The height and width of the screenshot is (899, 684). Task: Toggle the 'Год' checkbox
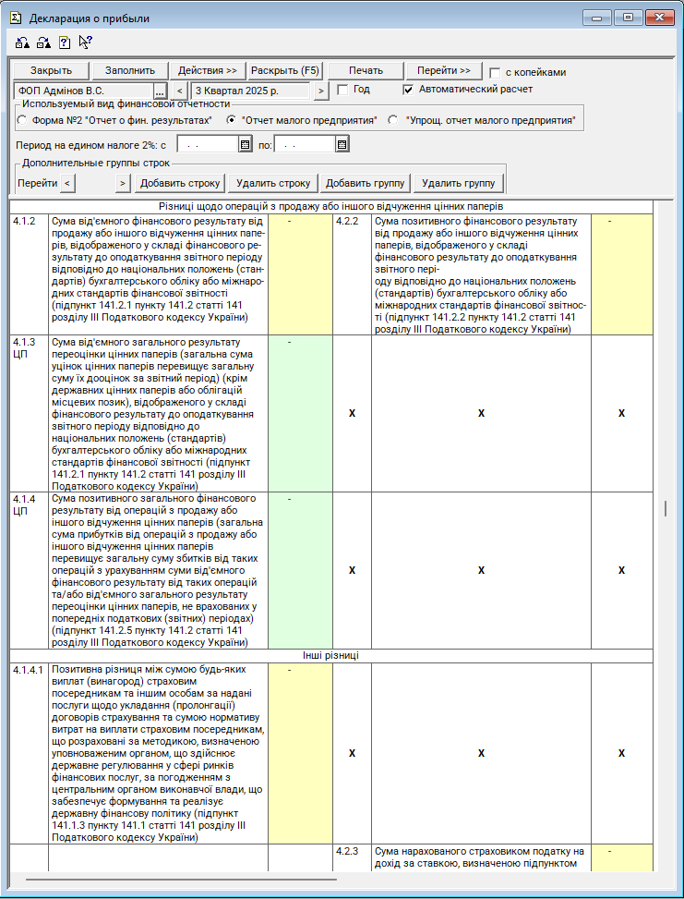342,90
